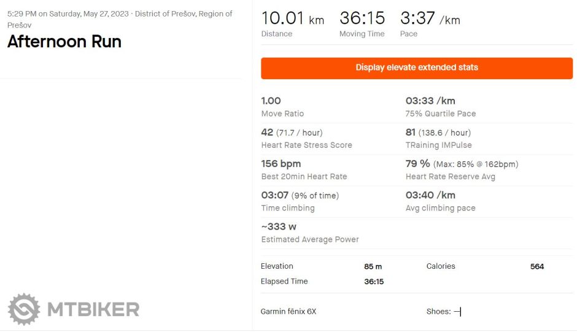The image size is (577, 332).
Task: Click the 36:15 moving time value
Action: [362, 19]
